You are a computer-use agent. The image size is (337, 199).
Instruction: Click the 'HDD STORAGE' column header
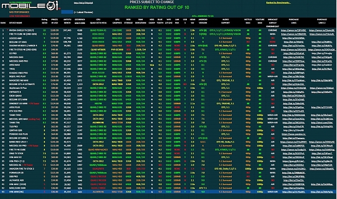(x=128, y=21)
